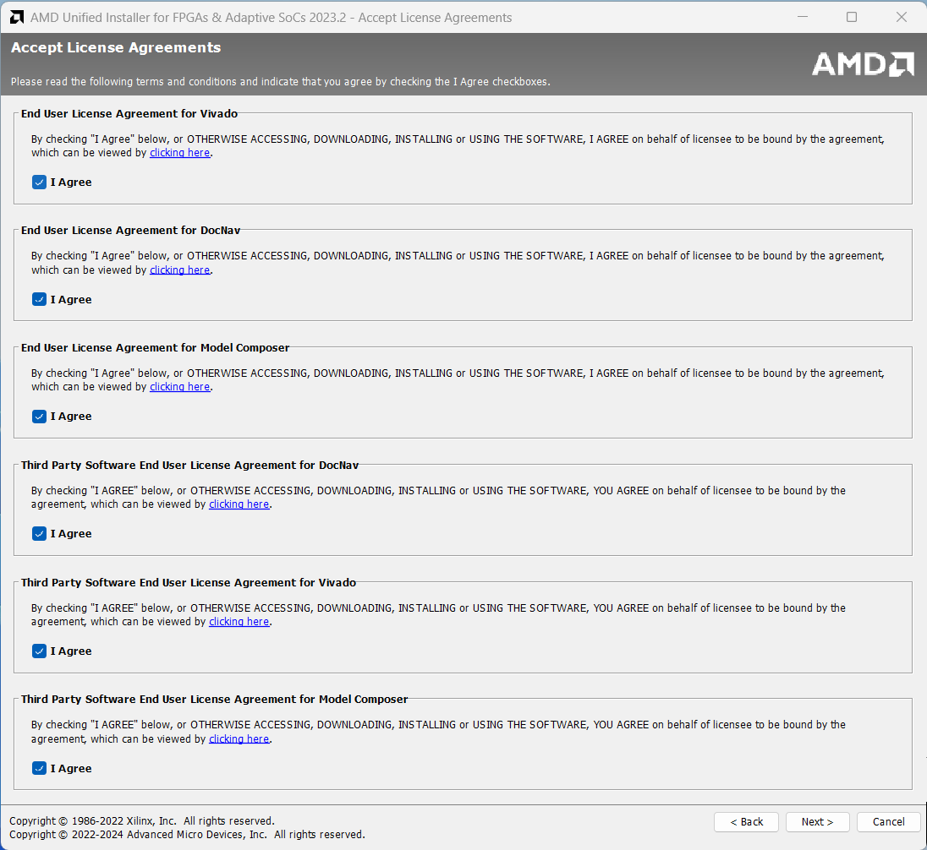The width and height of the screenshot is (927, 850).
Task: Close the installer window
Action: click(900, 17)
